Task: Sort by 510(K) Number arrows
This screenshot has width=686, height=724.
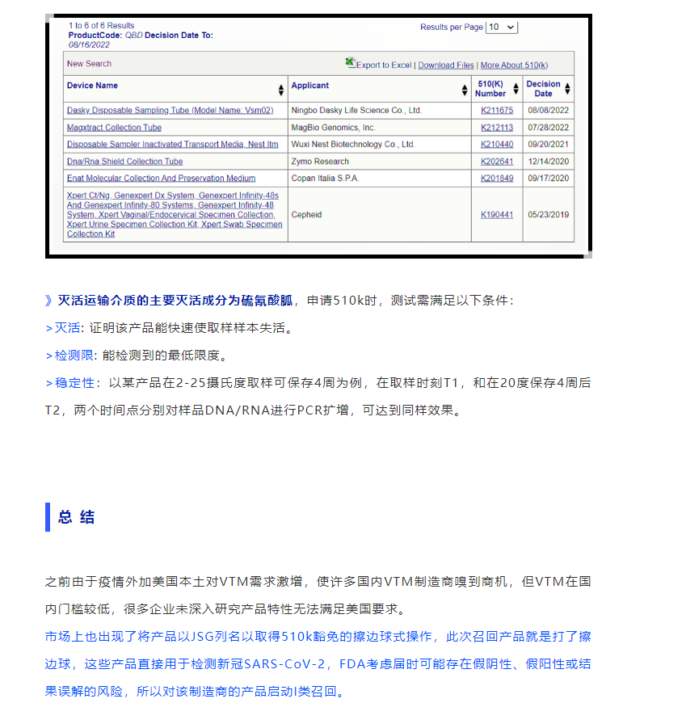Action: pos(516,88)
